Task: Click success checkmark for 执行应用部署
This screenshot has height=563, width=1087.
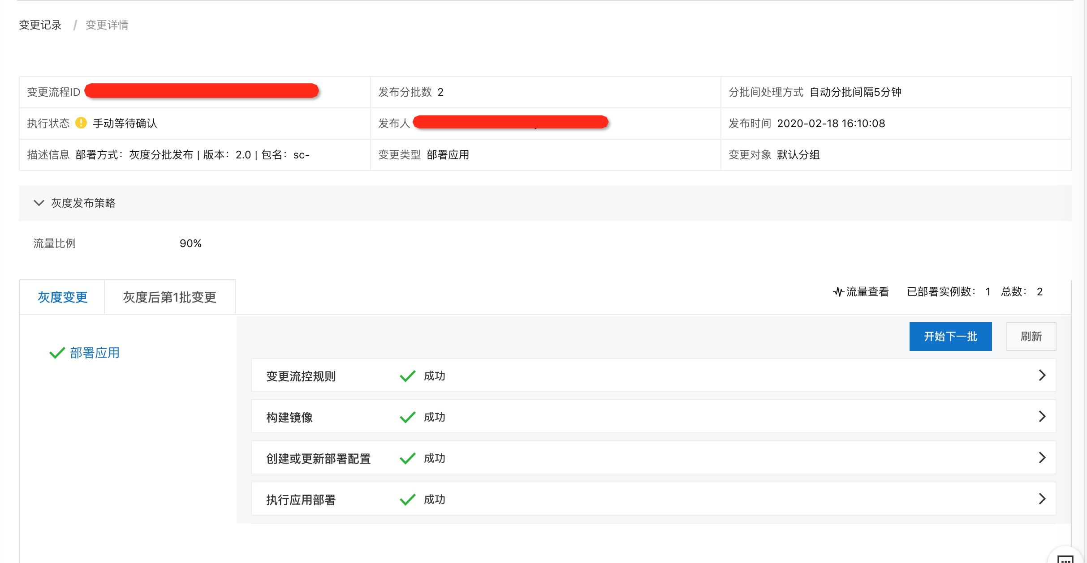Action: pos(407,499)
